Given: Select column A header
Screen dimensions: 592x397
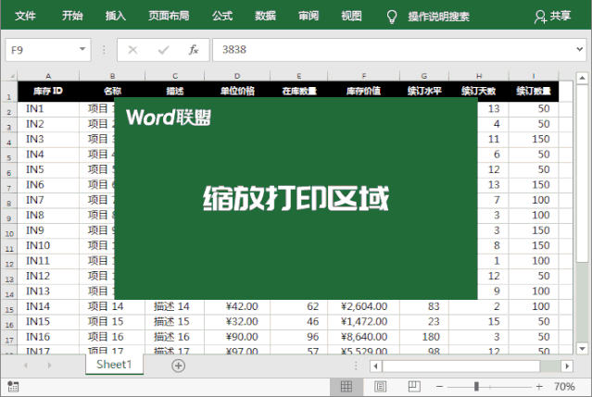Looking at the screenshot, I should (x=48, y=76).
